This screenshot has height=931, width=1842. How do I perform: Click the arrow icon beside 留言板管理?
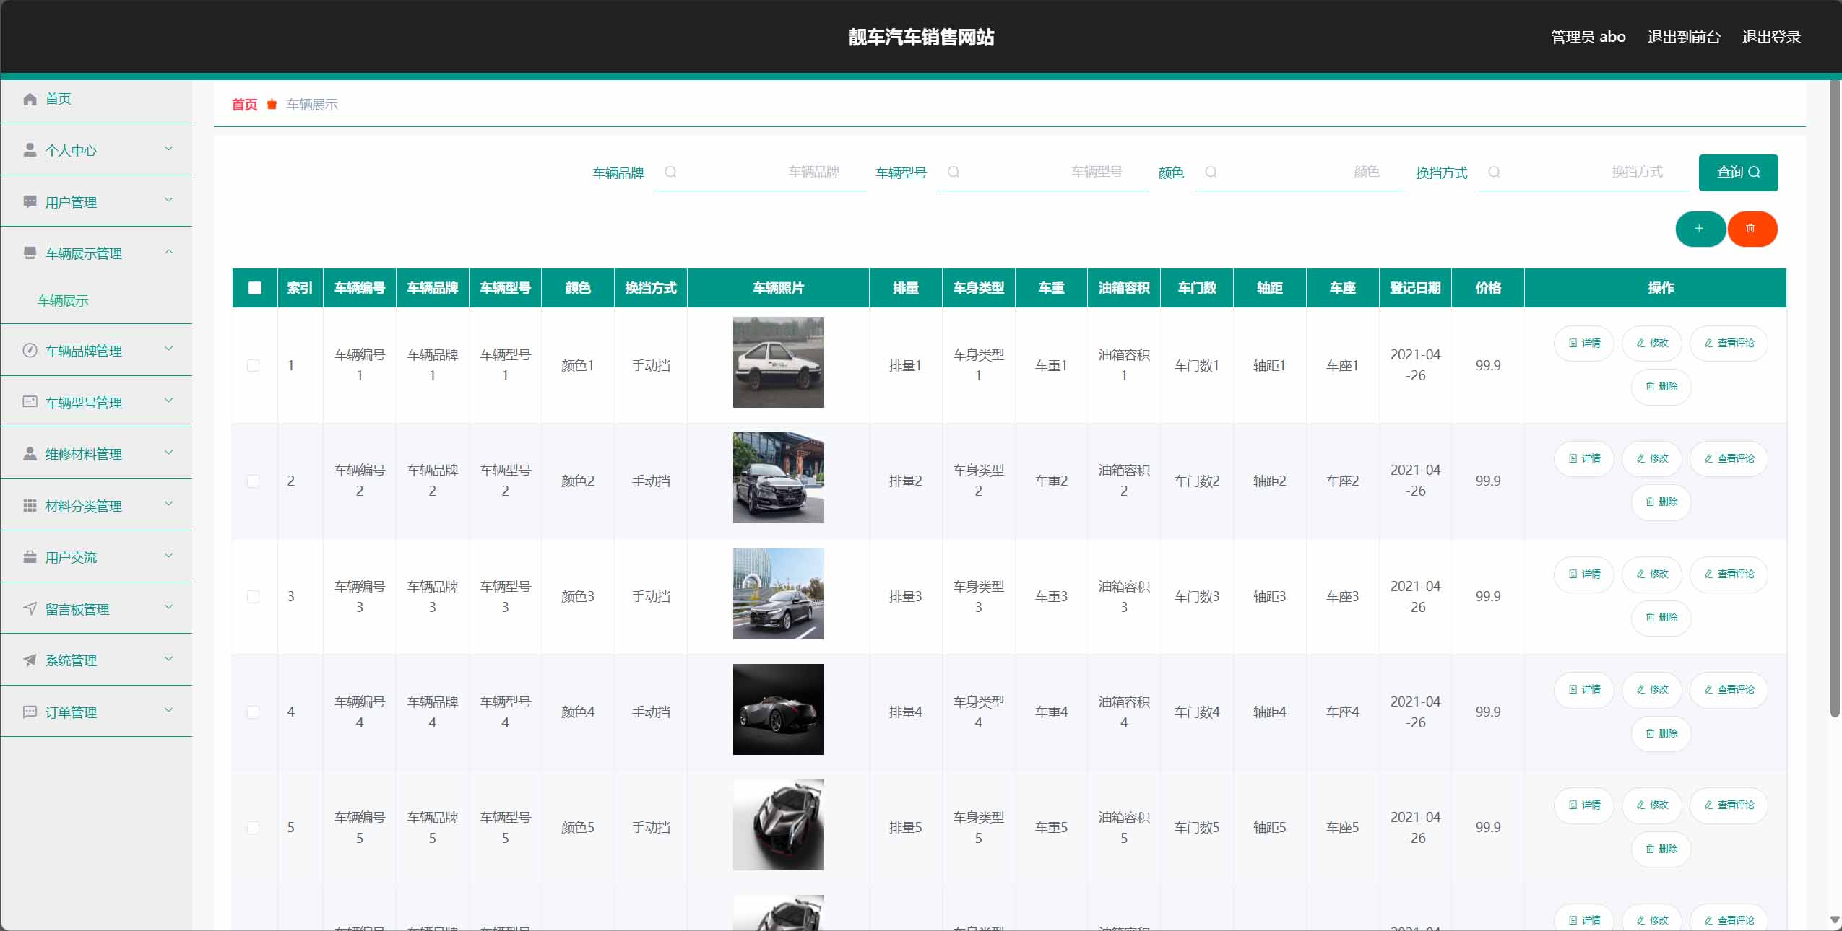[x=30, y=608]
